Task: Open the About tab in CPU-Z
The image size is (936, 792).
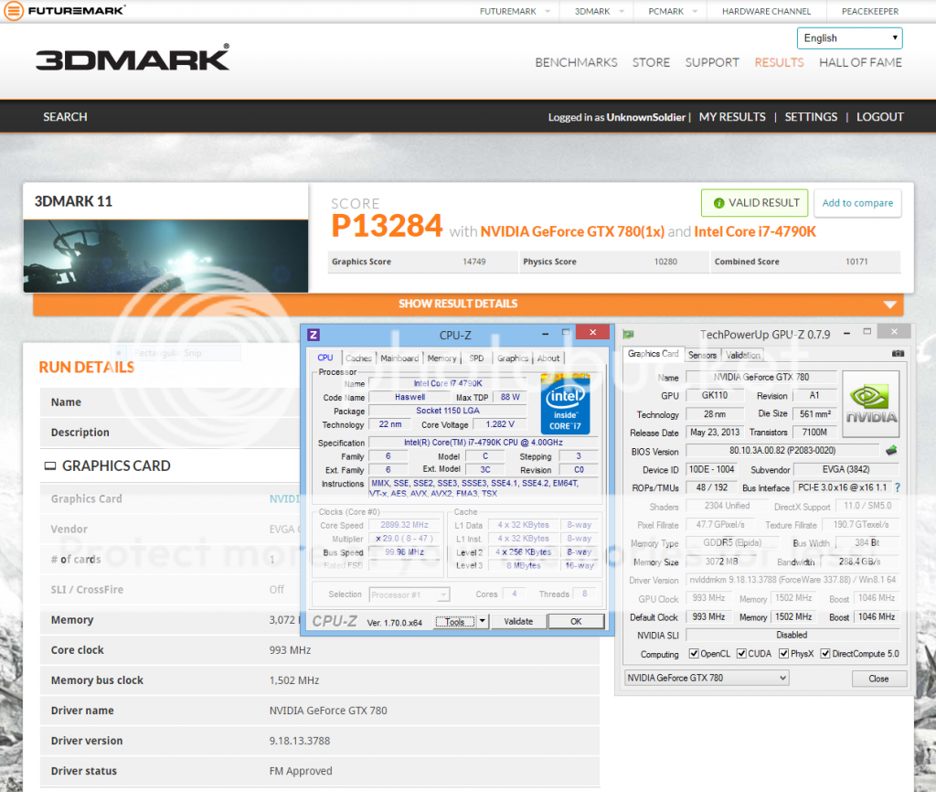Action: click(548, 359)
